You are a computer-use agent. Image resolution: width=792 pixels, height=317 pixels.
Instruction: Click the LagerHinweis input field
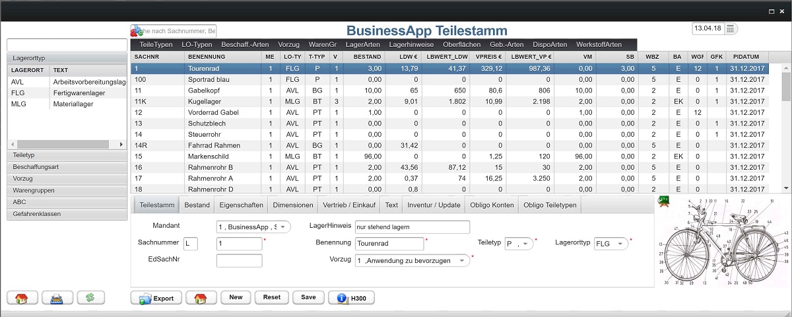412,227
